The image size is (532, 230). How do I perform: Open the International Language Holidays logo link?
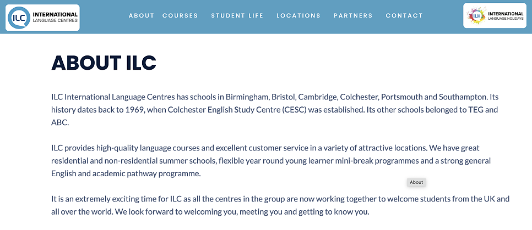[x=495, y=15]
